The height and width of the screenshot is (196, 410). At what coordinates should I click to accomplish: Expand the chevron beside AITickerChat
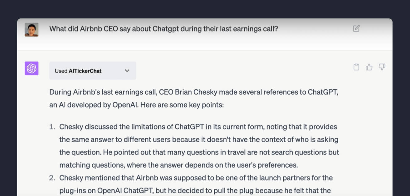[127, 71]
